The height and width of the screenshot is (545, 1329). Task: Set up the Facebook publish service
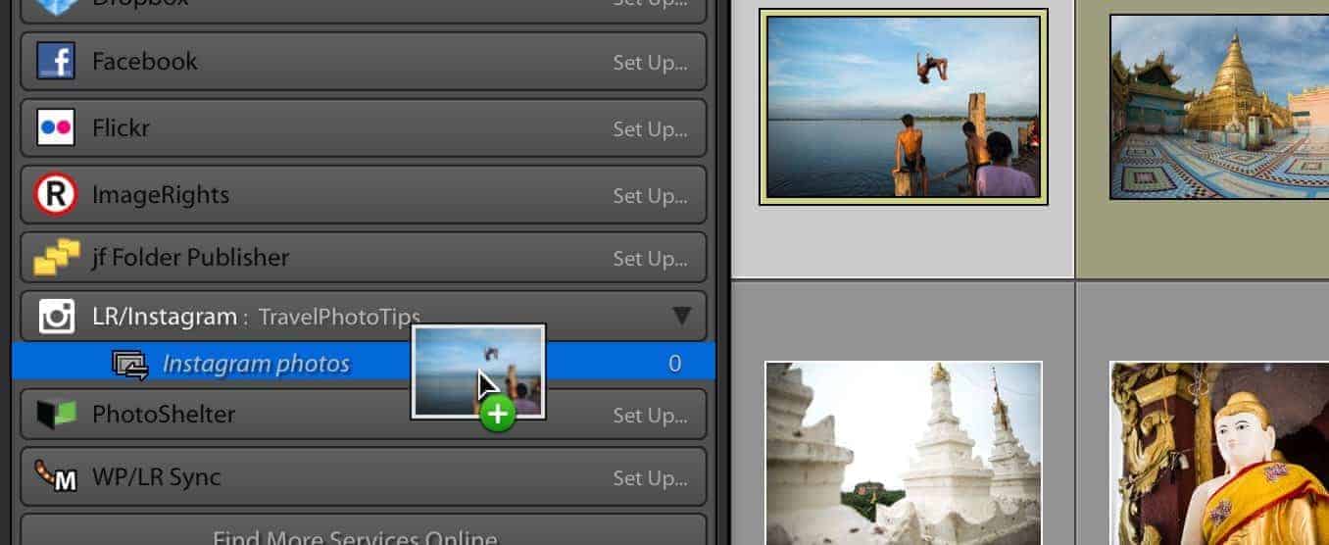650,63
